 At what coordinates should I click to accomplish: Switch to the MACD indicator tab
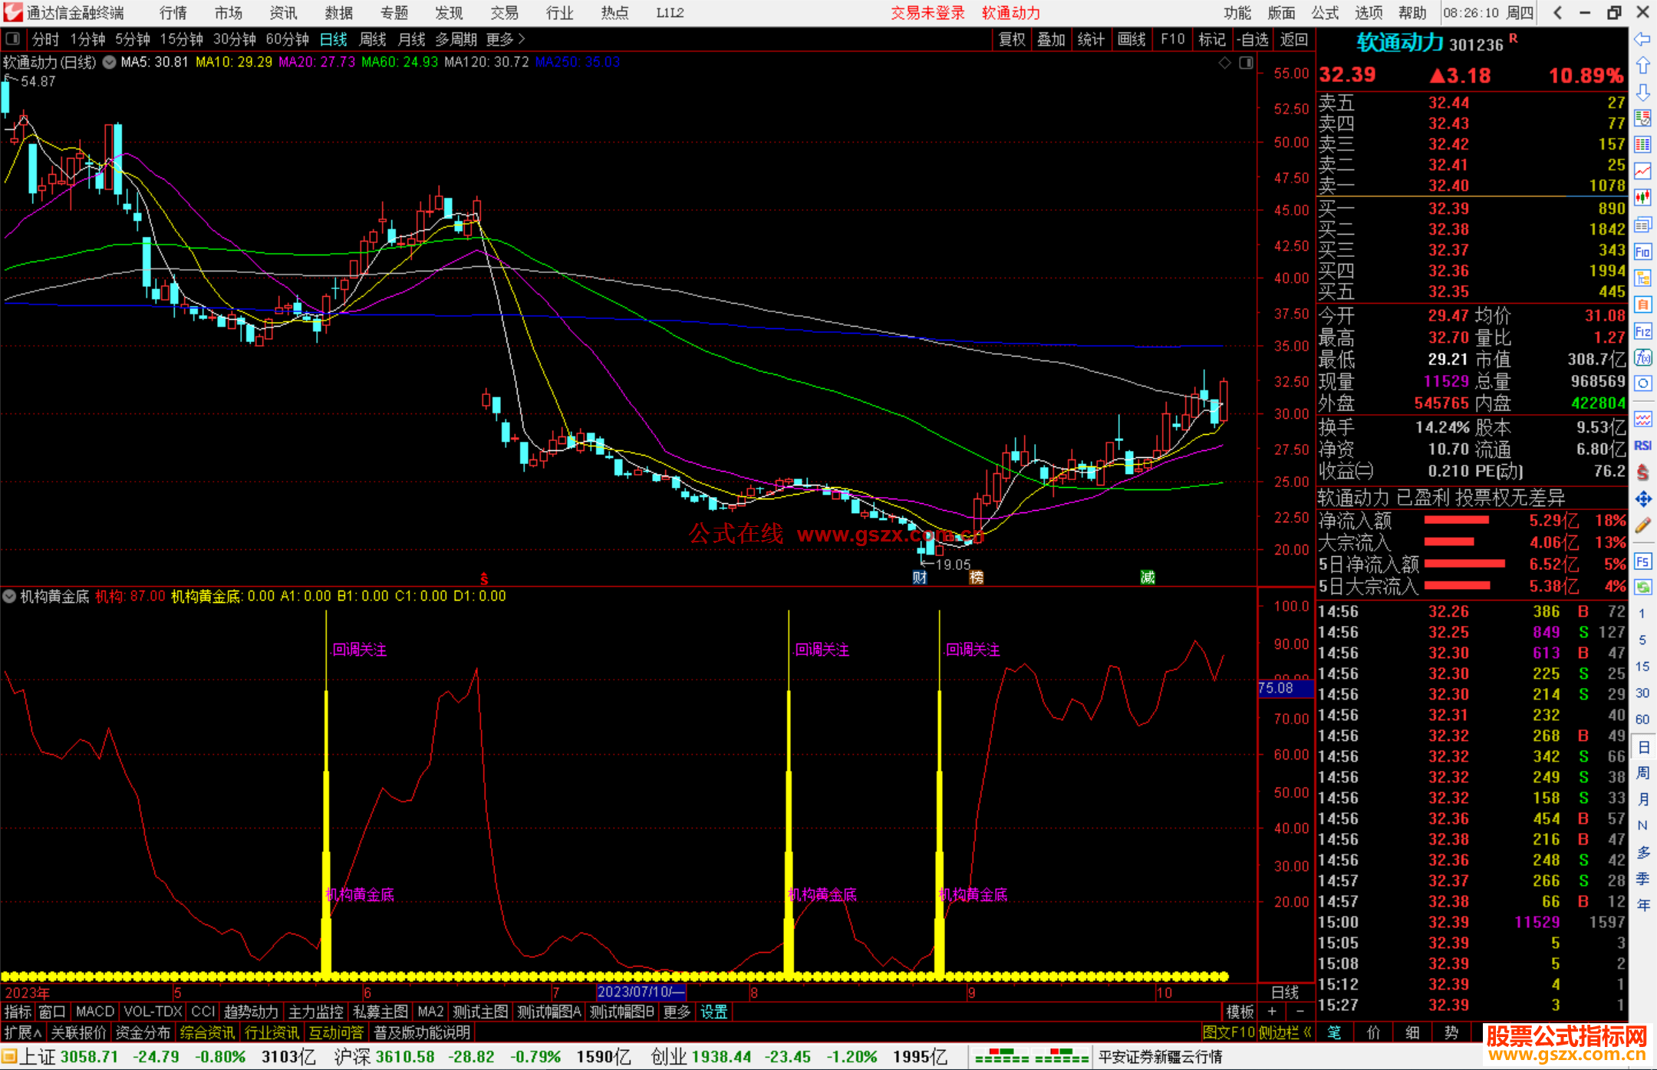[94, 1012]
